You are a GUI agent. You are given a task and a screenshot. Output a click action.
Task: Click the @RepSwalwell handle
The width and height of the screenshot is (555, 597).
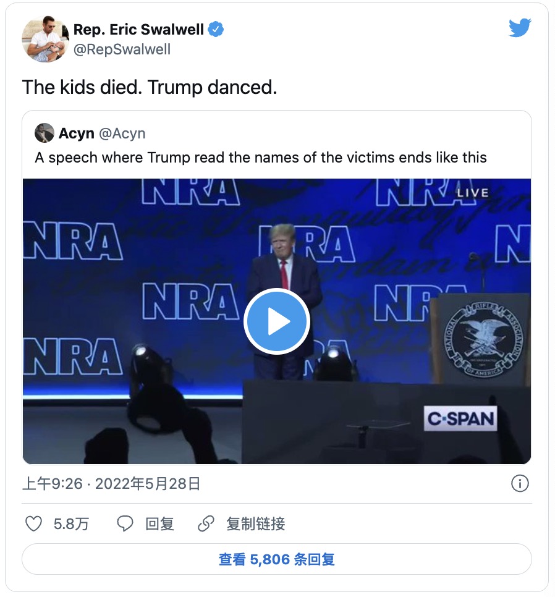(122, 49)
